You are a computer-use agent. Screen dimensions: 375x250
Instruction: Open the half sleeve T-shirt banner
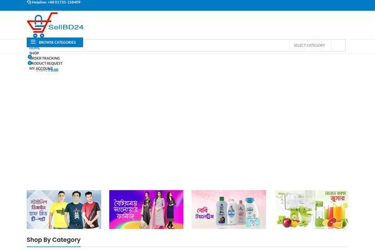pos(64,209)
